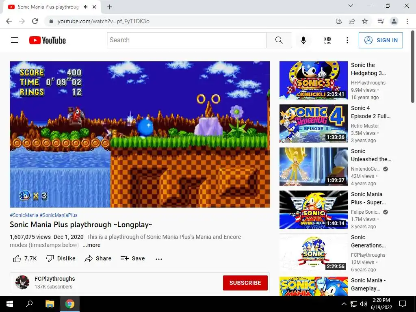This screenshot has height=312, width=416.
Task: Bookmark this page with star icon
Action: tap(365, 21)
